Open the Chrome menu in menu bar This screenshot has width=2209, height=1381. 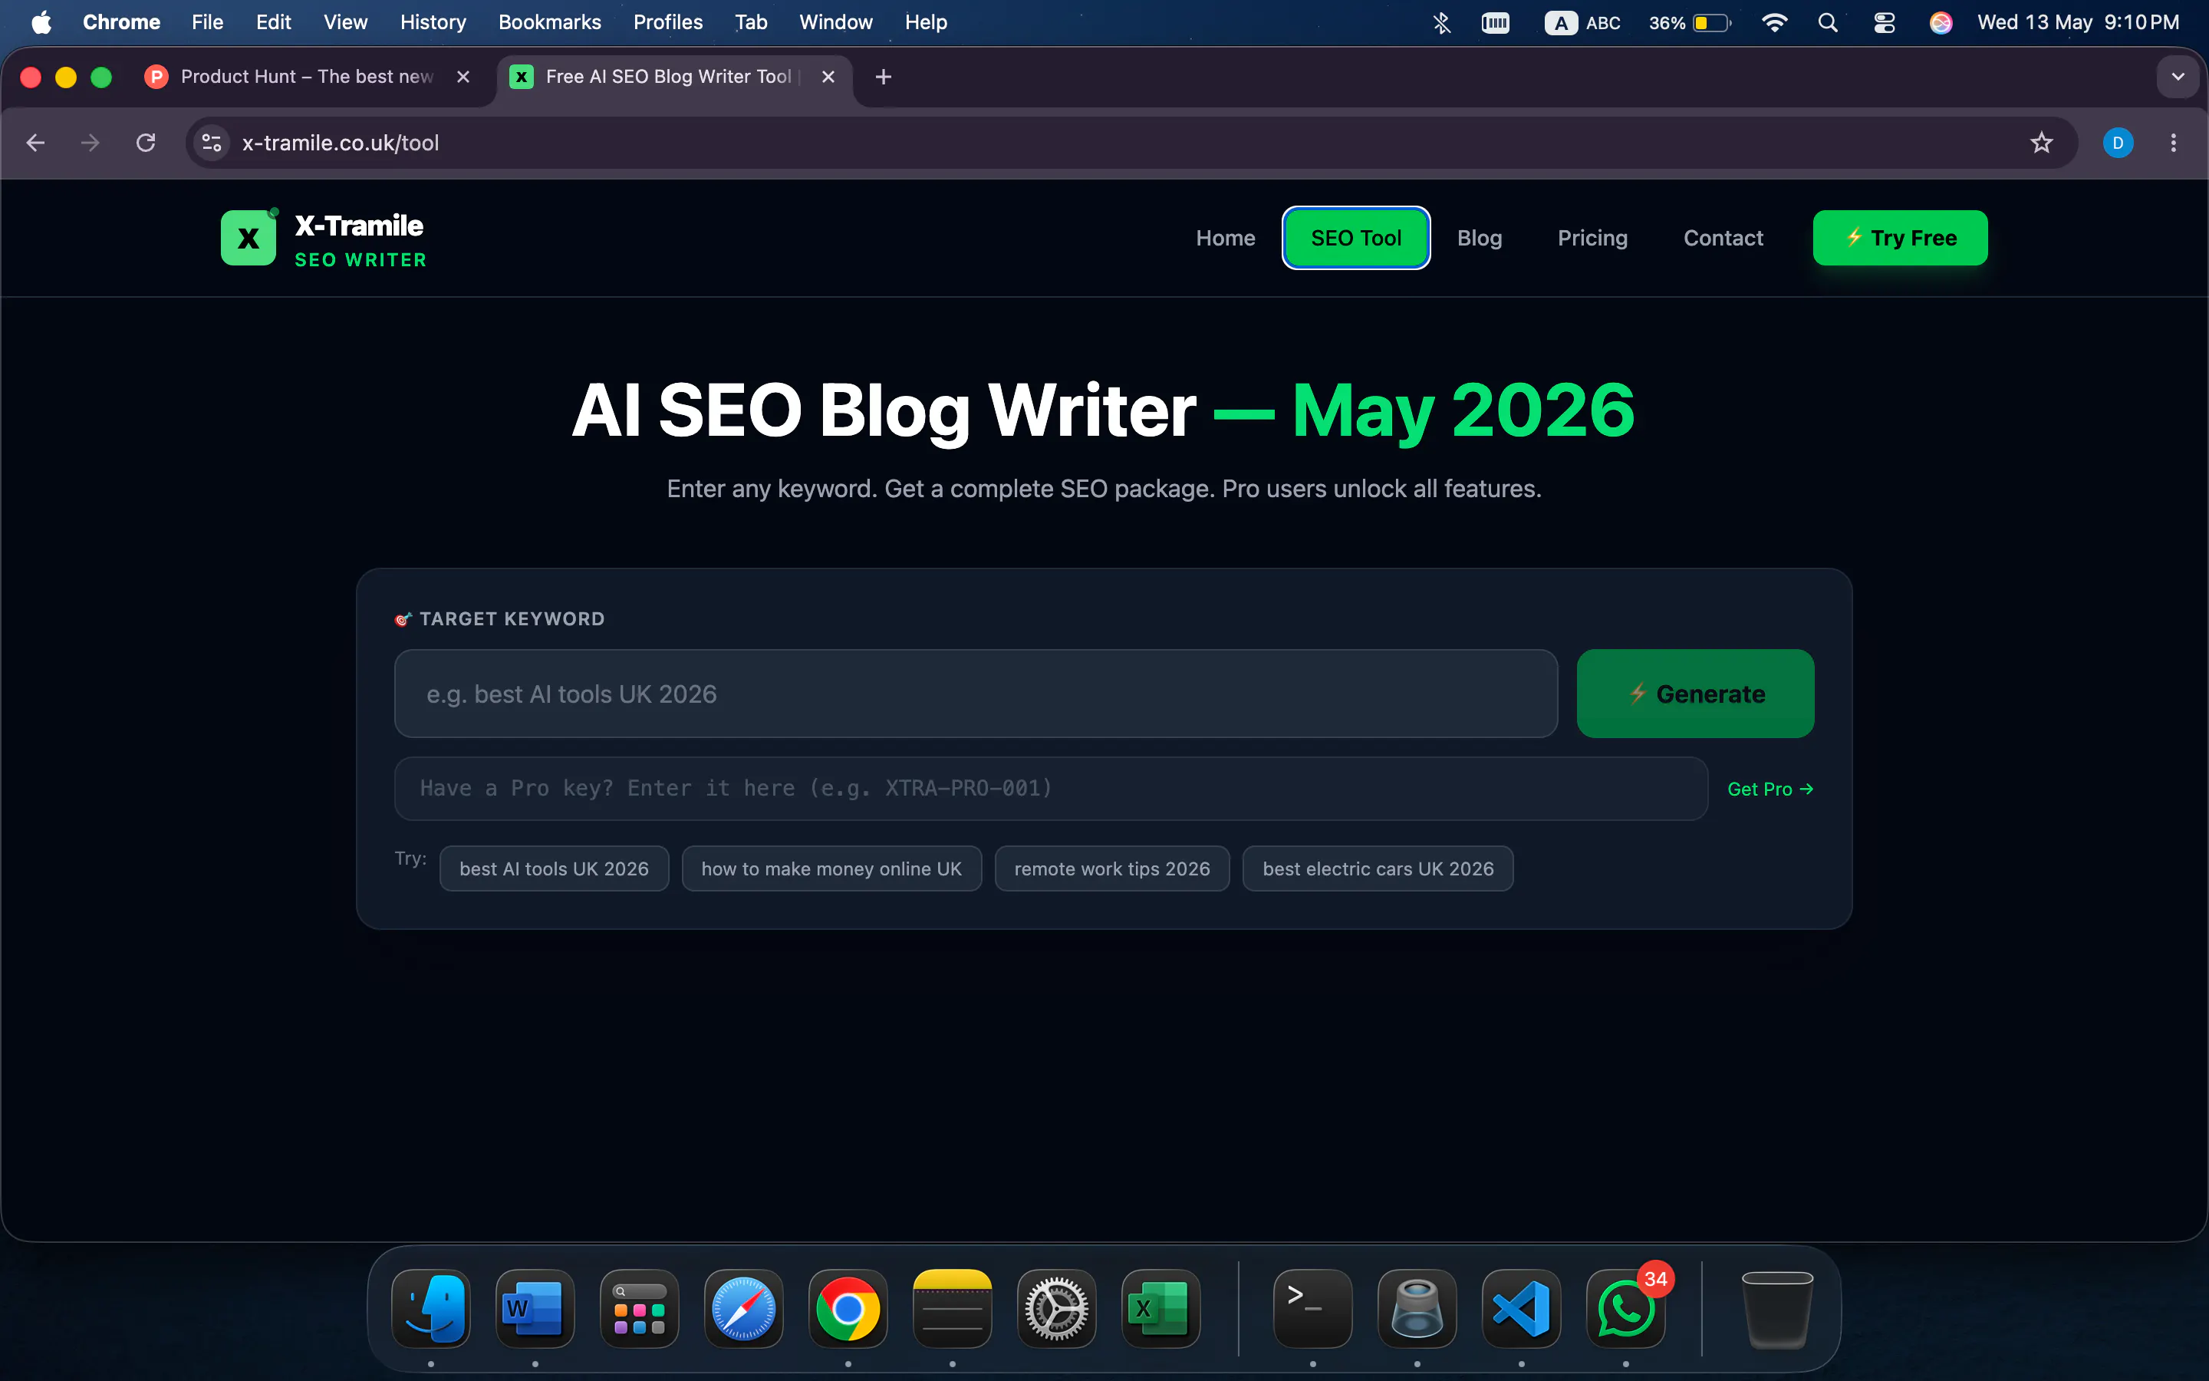pyautogui.click(x=121, y=22)
